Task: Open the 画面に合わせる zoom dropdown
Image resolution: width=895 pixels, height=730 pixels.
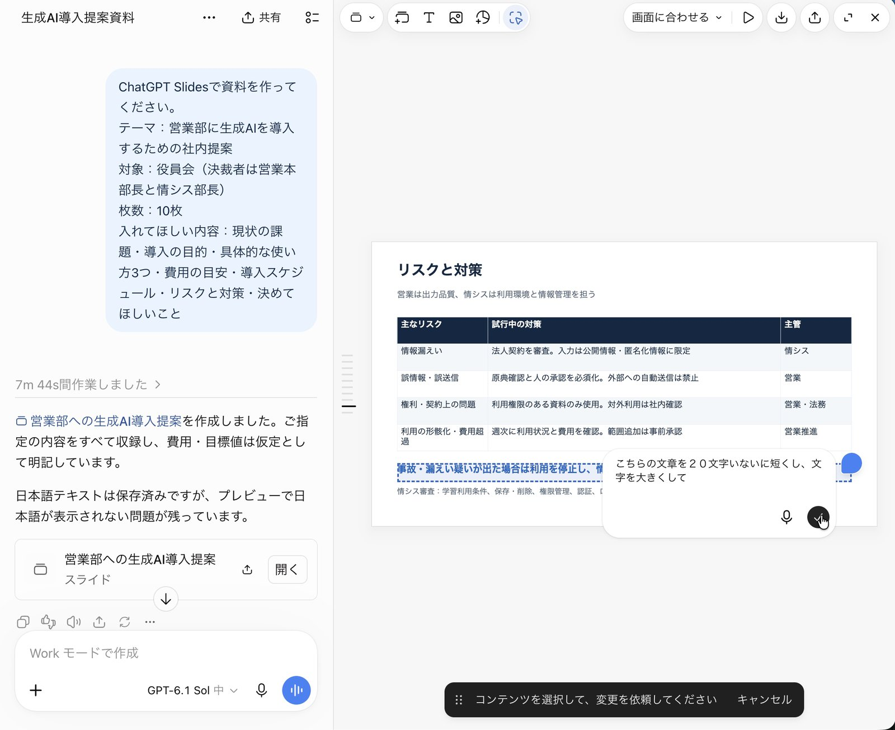Action: point(677,17)
